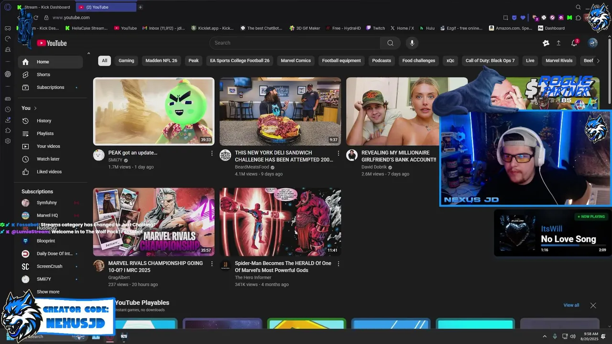The image size is (612, 344).
Task: Filter by Madden NFL 26 chip
Action: tap(161, 61)
